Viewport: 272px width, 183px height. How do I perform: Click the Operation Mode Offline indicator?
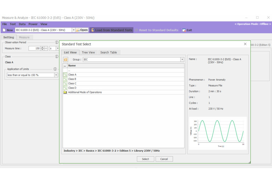(253, 24)
